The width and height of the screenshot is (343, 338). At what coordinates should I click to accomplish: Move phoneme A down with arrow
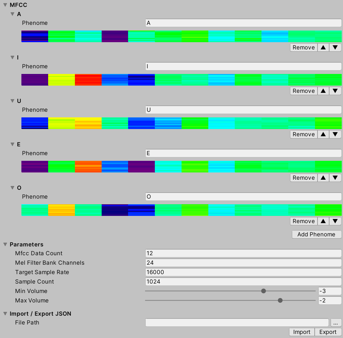click(x=335, y=48)
